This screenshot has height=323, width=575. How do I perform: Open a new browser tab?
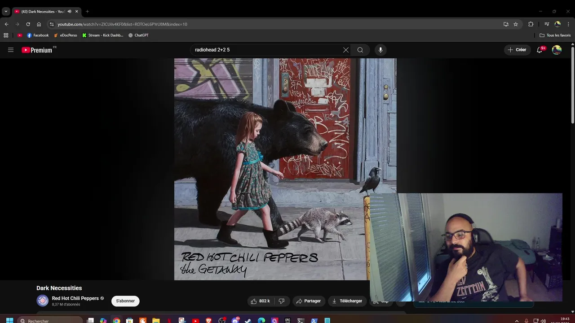point(87,11)
